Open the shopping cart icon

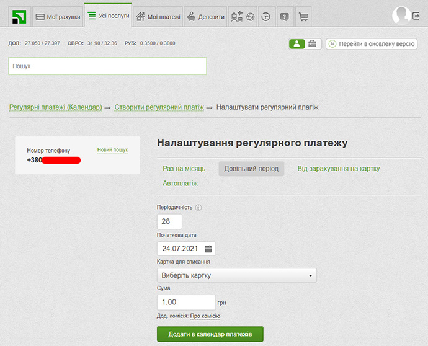[x=303, y=17]
